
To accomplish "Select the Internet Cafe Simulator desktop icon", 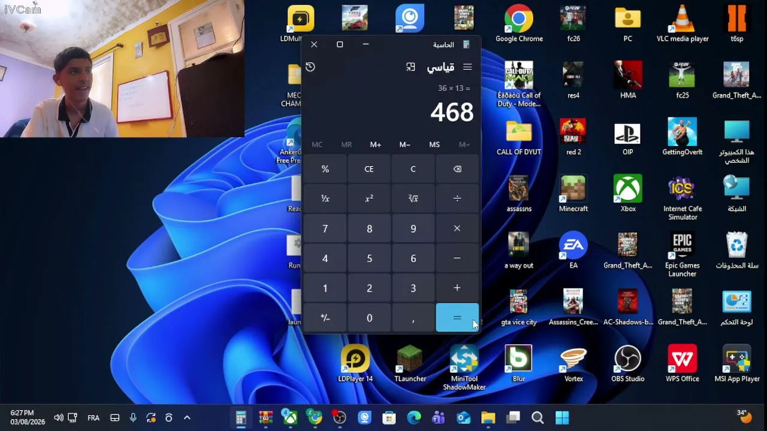I will point(683,198).
